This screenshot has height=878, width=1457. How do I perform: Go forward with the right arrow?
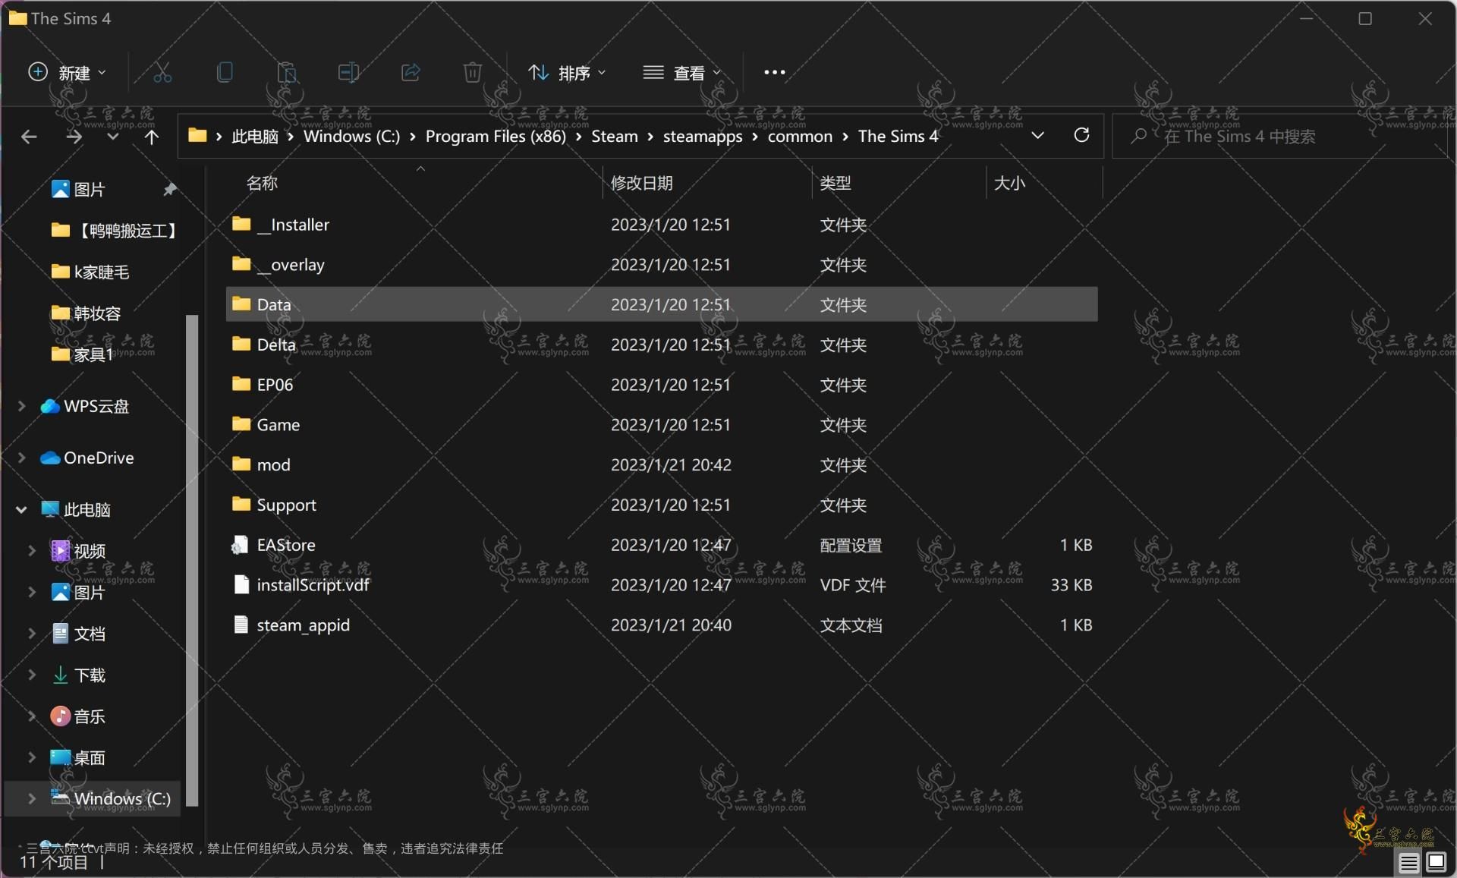click(x=74, y=137)
